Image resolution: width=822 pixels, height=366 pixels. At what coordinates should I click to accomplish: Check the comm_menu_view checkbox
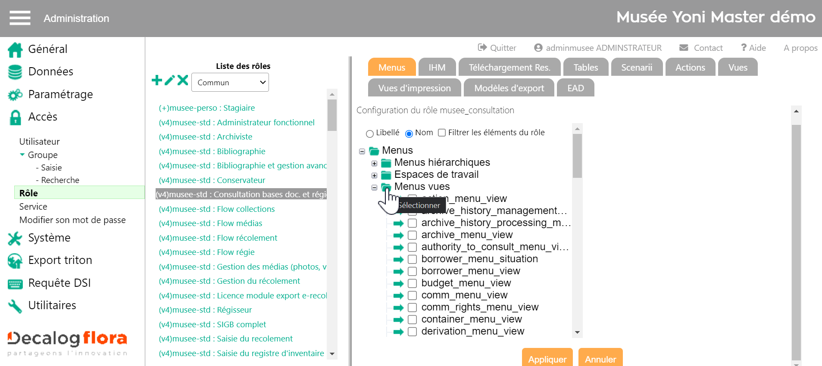(x=412, y=295)
